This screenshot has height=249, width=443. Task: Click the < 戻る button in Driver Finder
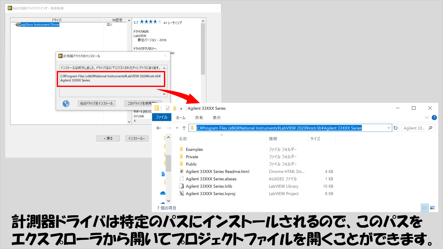point(108,139)
